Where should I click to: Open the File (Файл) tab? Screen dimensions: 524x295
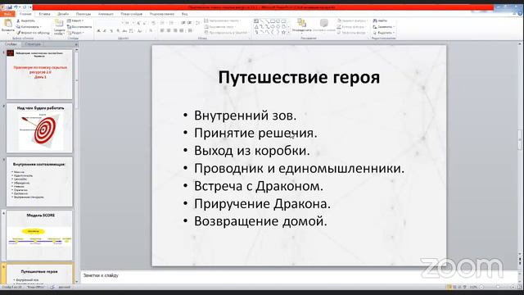tap(7, 14)
